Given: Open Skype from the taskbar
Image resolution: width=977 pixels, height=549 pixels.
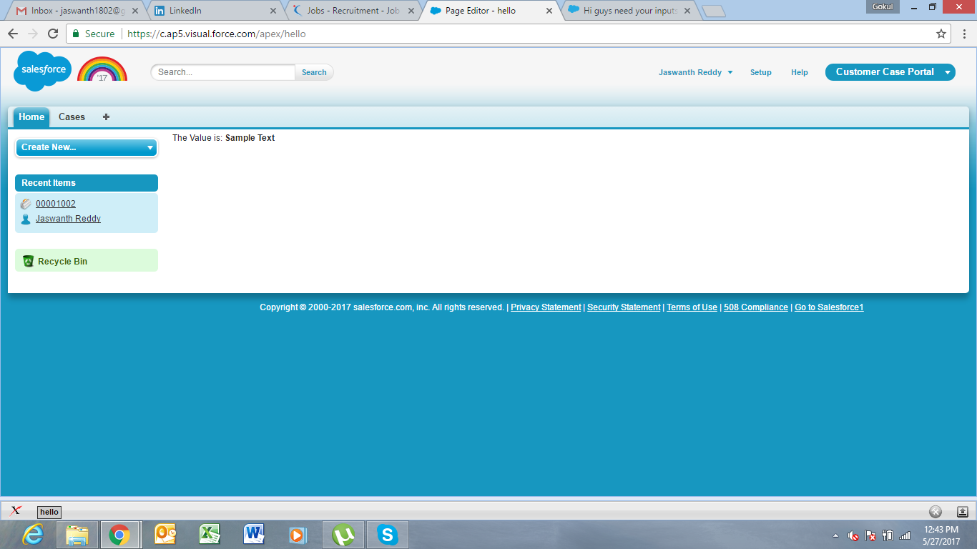Looking at the screenshot, I should (388, 534).
